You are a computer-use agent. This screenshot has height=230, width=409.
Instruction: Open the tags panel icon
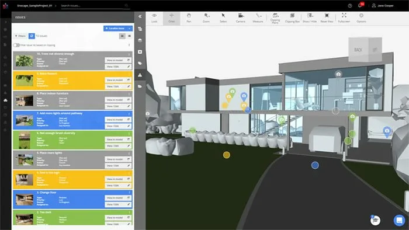(140, 63)
